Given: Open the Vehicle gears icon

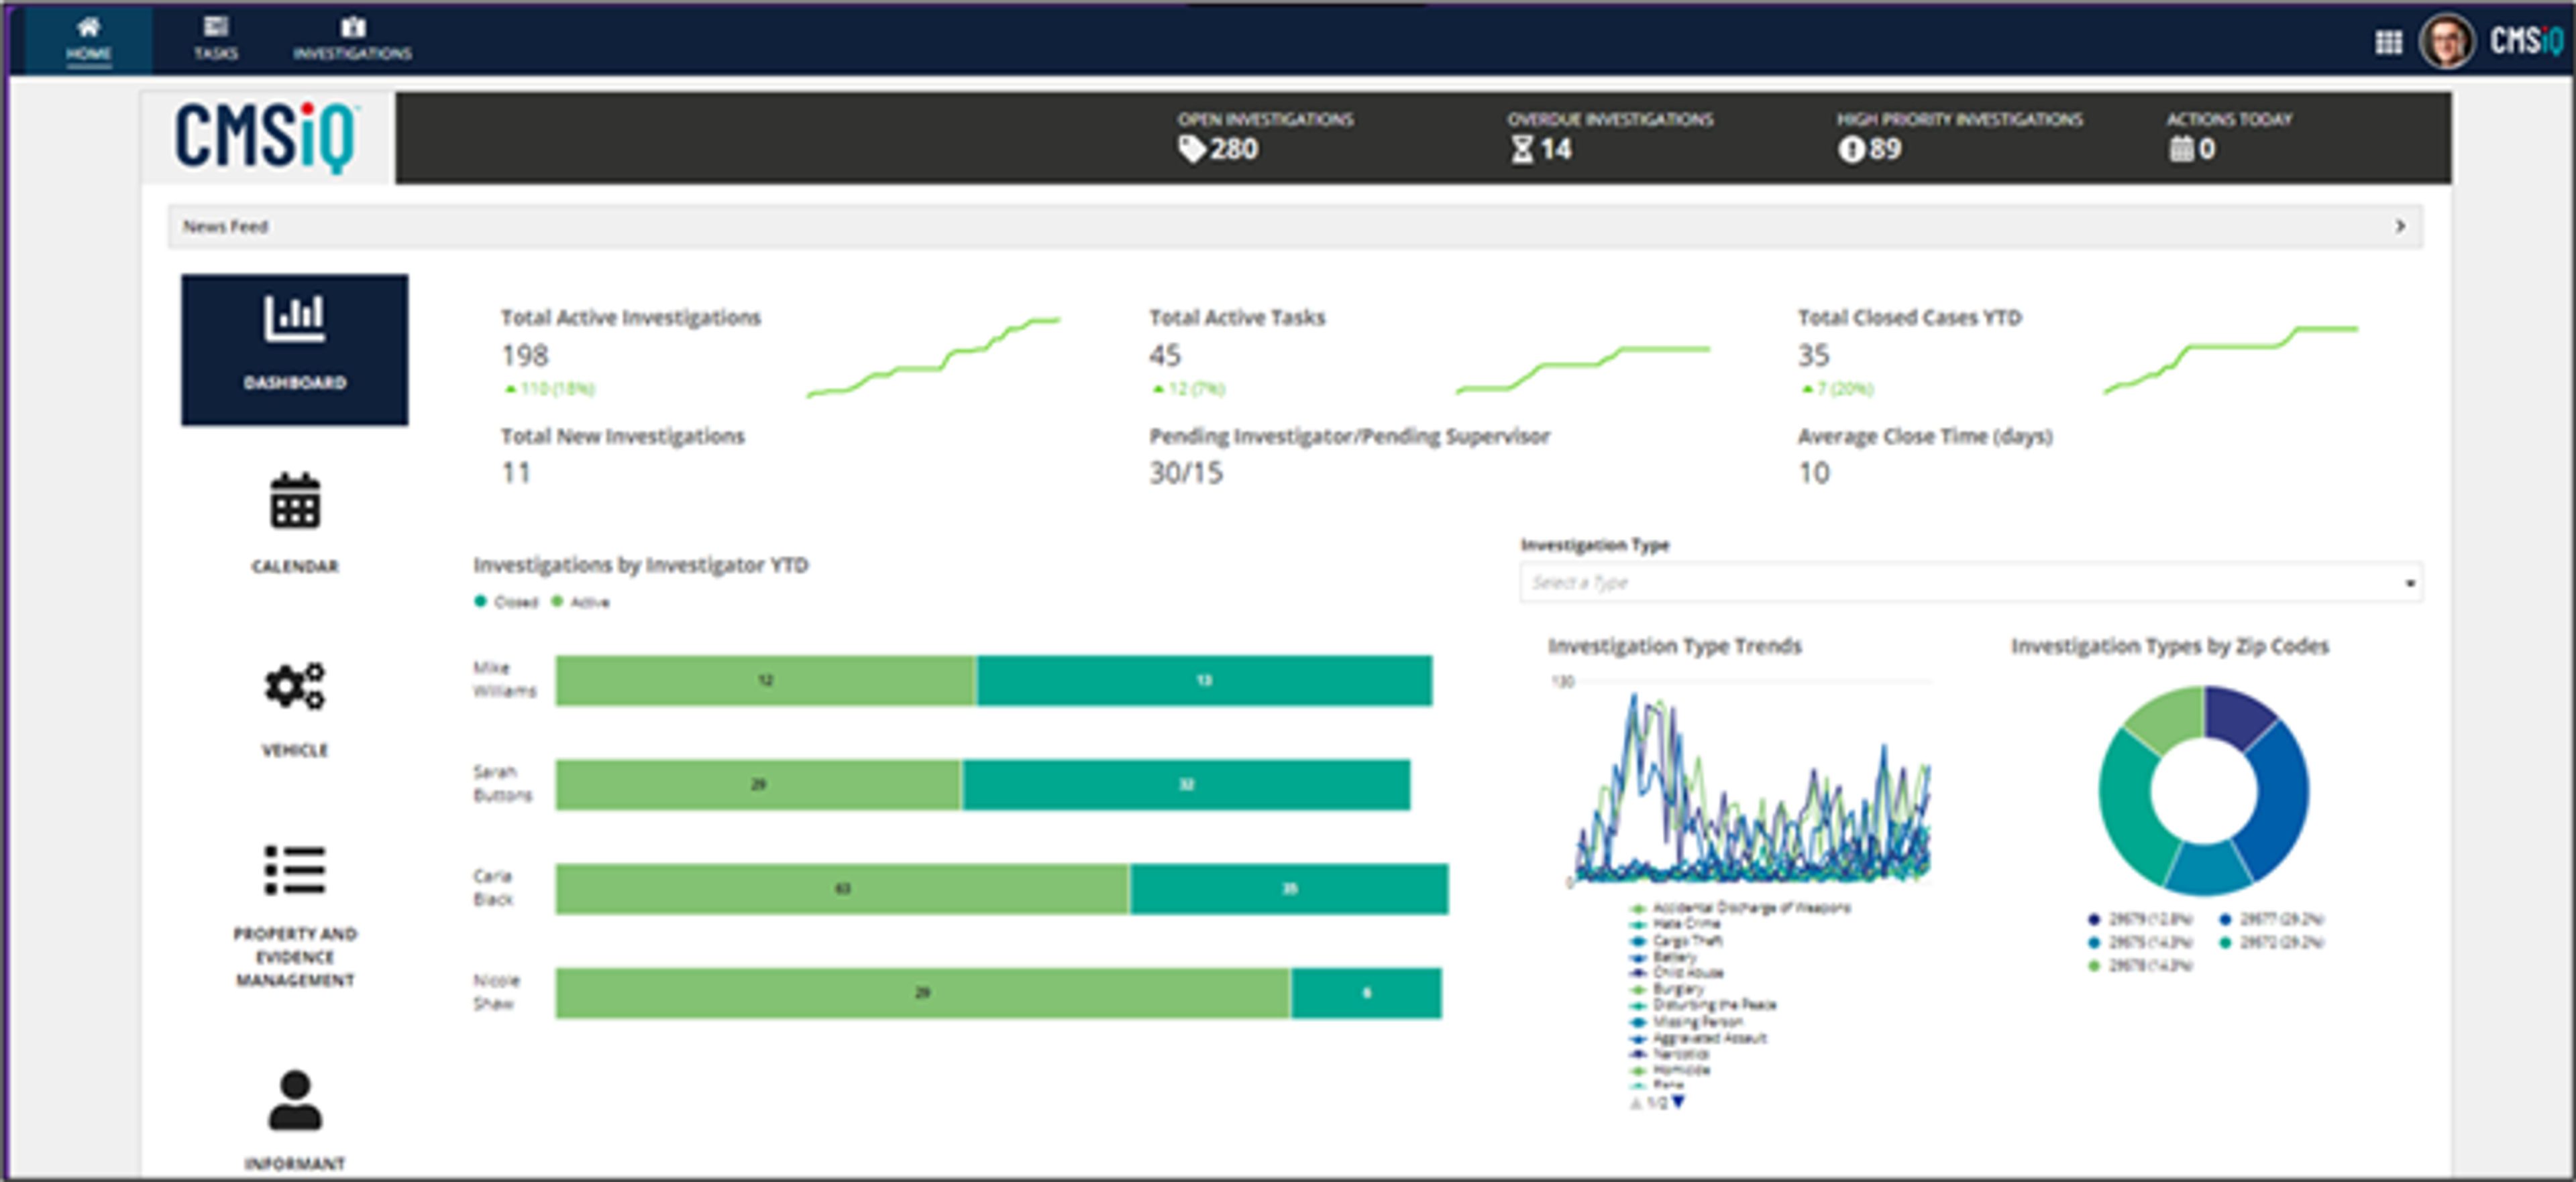Looking at the screenshot, I should click(294, 685).
